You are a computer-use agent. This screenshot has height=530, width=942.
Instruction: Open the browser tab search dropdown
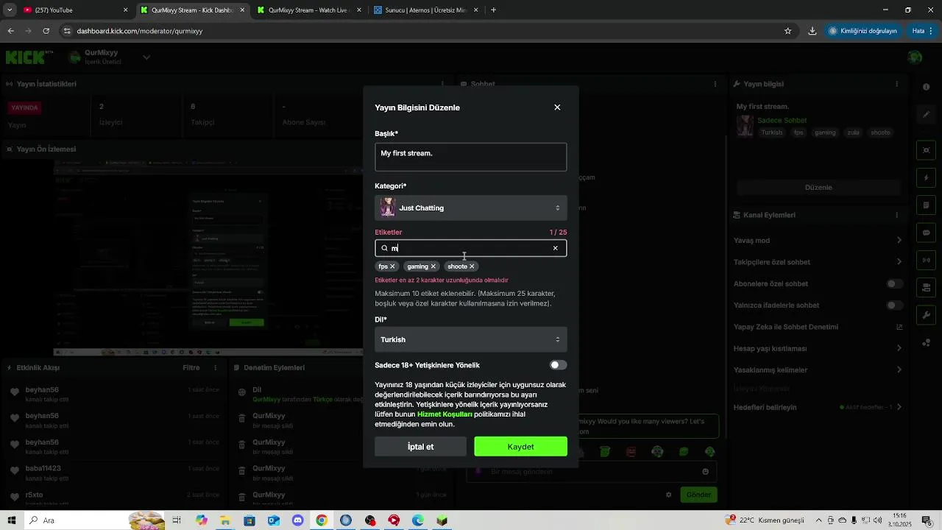tap(10, 10)
